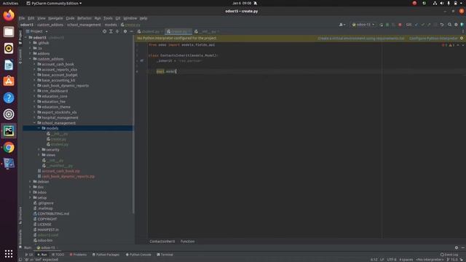The height and width of the screenshot is (262, 466).
Task: Click ContactsInherit in editor breadcrumbs
Action: tap(162, 242)
